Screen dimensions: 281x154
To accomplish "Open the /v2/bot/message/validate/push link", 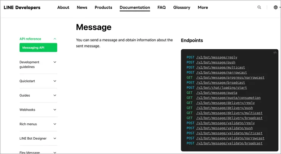I will click(x=224, y=128).
